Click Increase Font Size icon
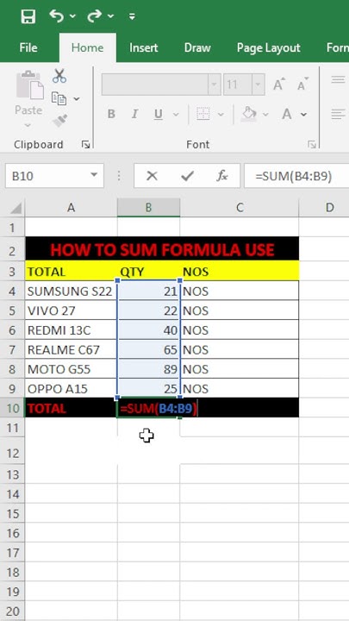 [x=279, y=84]
